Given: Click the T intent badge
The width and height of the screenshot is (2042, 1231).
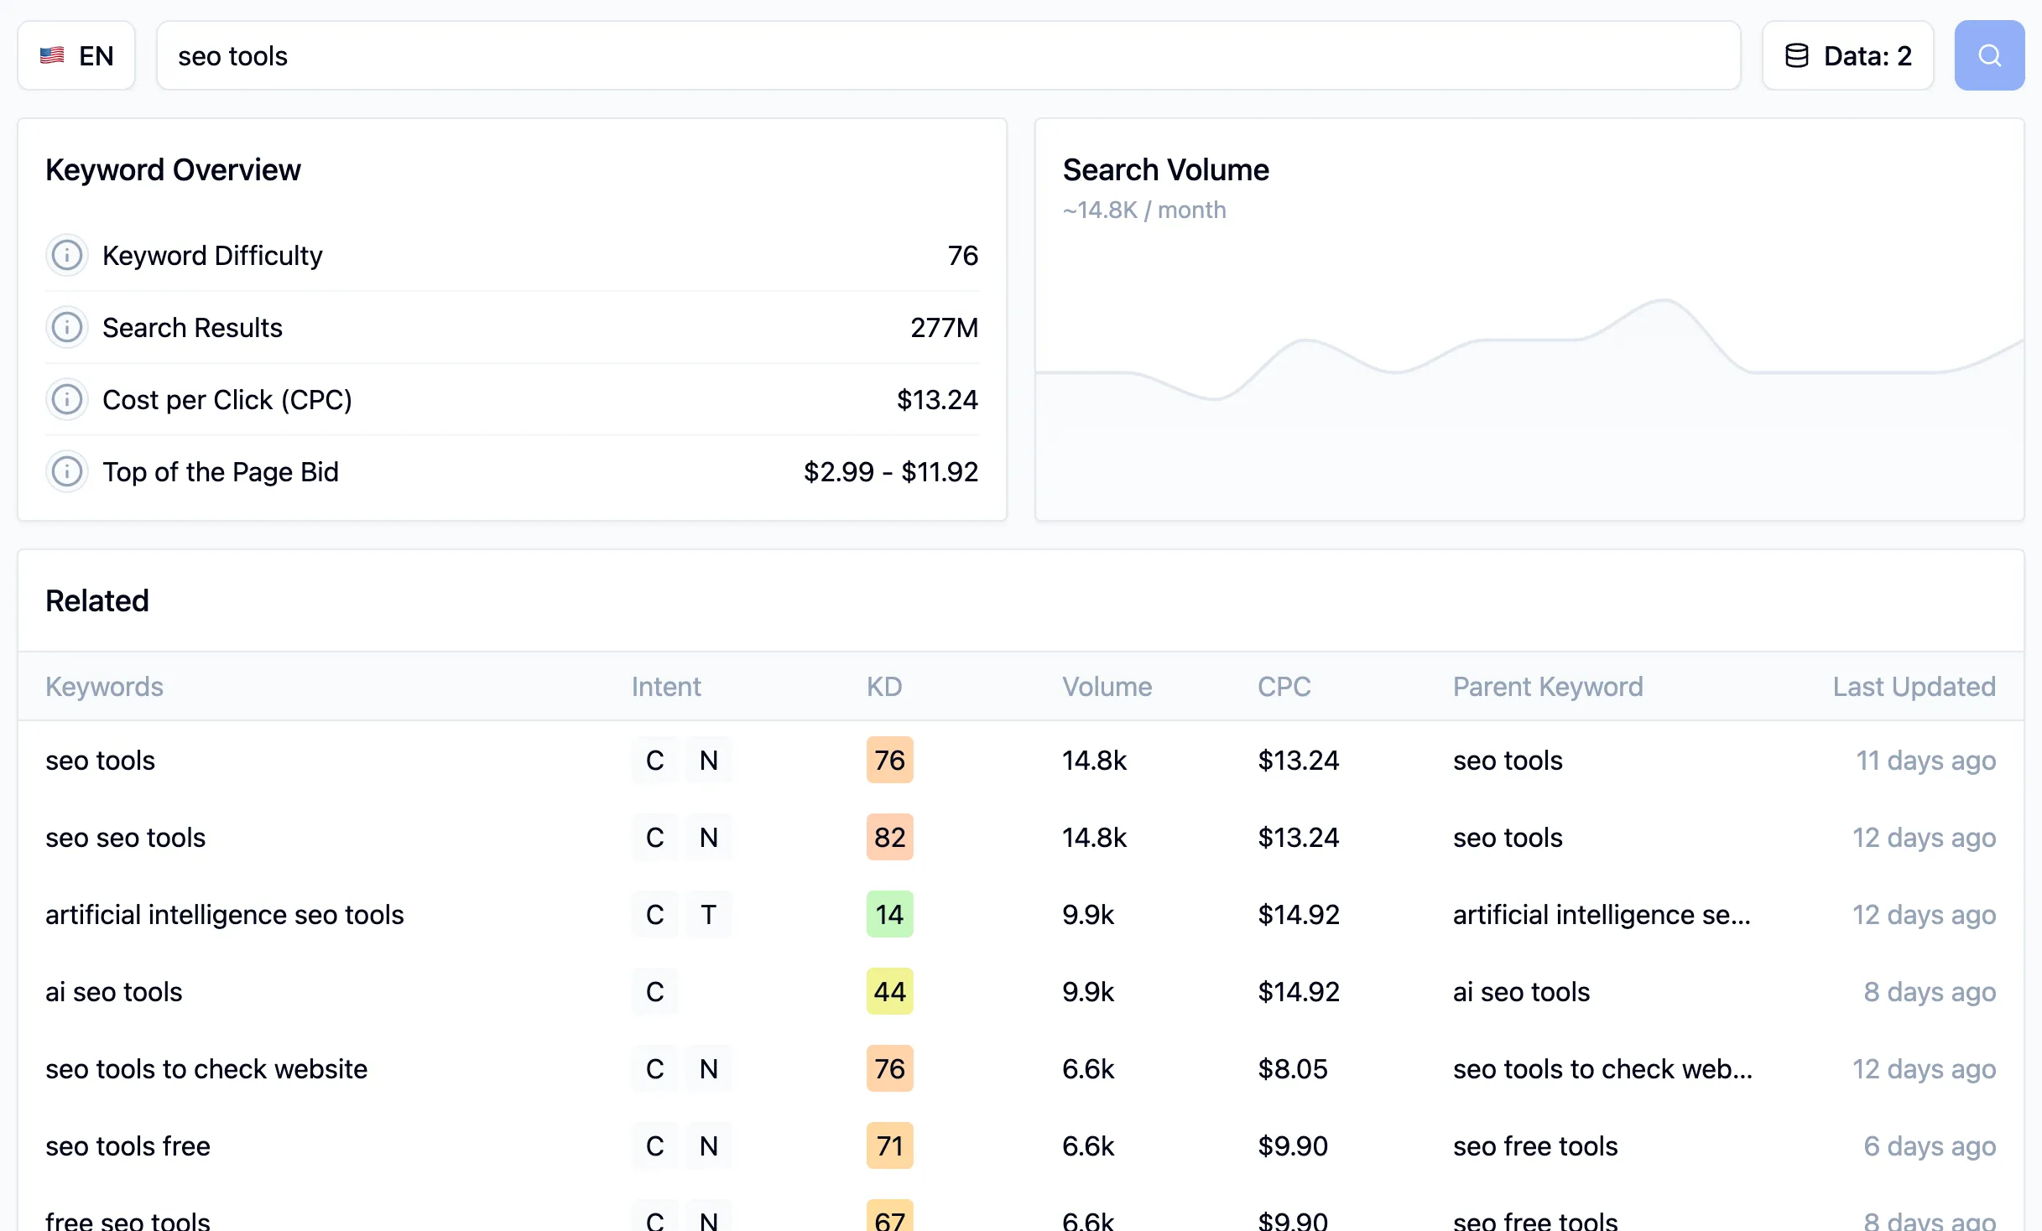Looking at the screenshot, I should pos(708,914).
